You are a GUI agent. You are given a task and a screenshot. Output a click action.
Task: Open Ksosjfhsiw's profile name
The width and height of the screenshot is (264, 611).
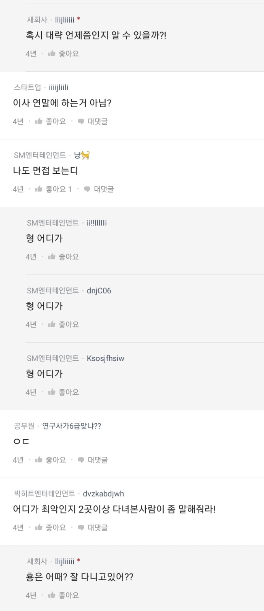104,358
